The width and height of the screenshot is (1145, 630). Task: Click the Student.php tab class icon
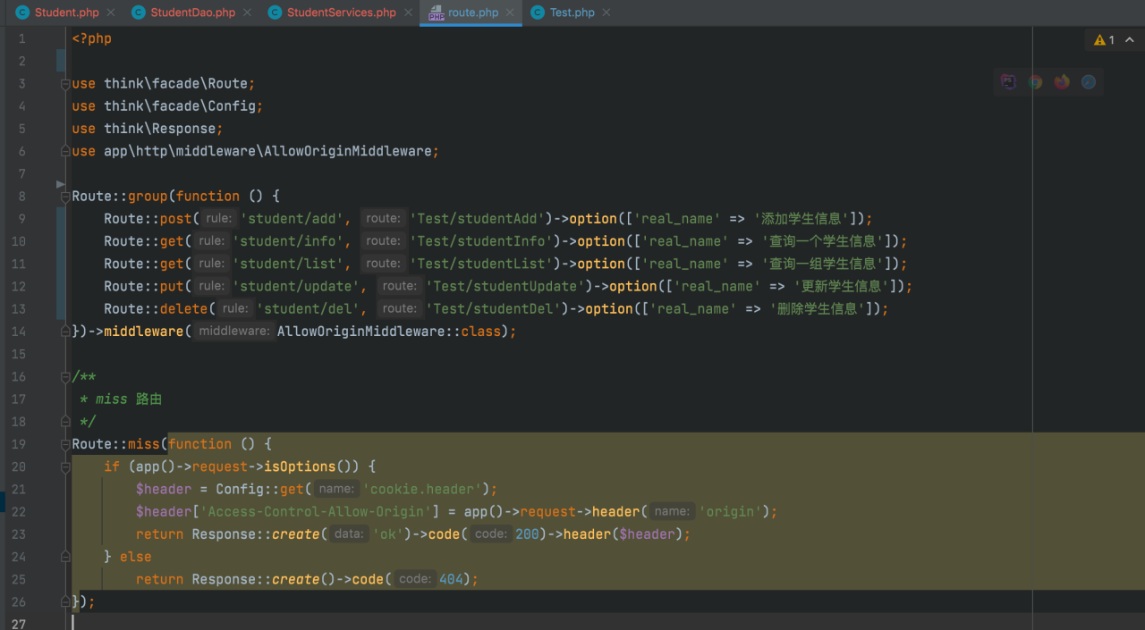pyautogui.click(x=22, y=13)
